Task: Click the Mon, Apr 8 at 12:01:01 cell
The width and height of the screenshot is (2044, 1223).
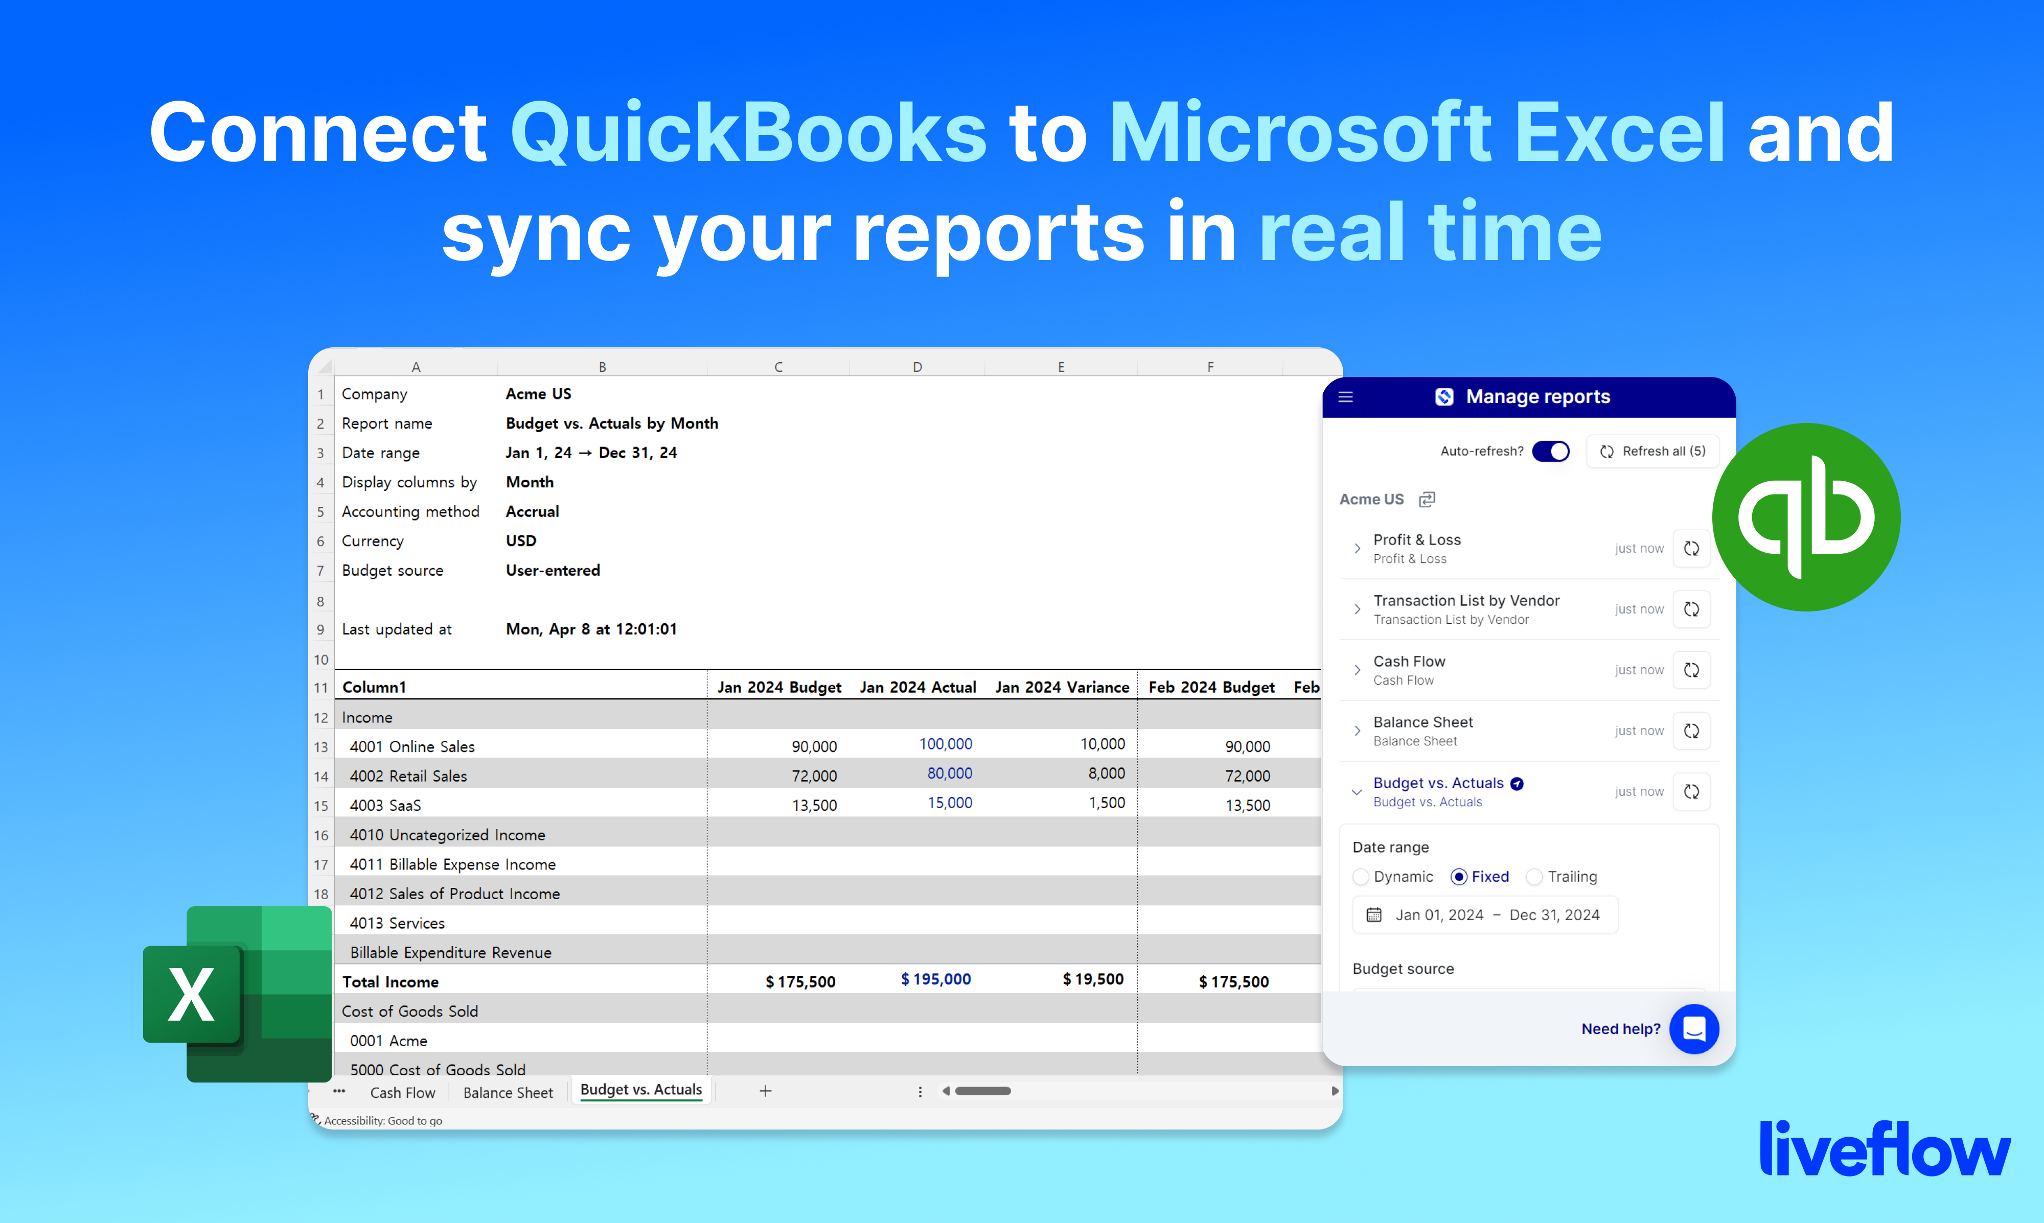Action: click(591, 629)
